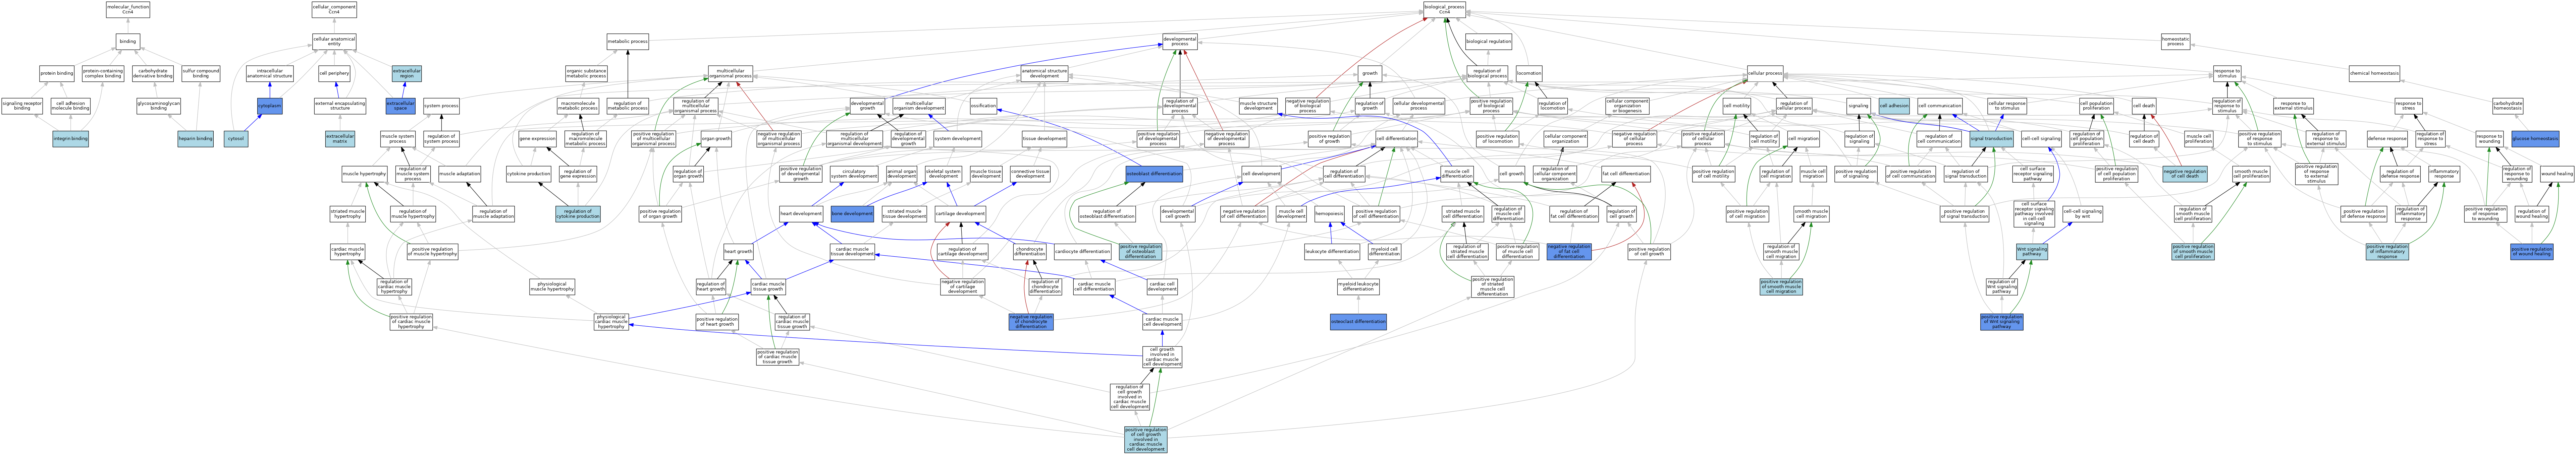Select the 'cartilage development' node

click(960, 214)
